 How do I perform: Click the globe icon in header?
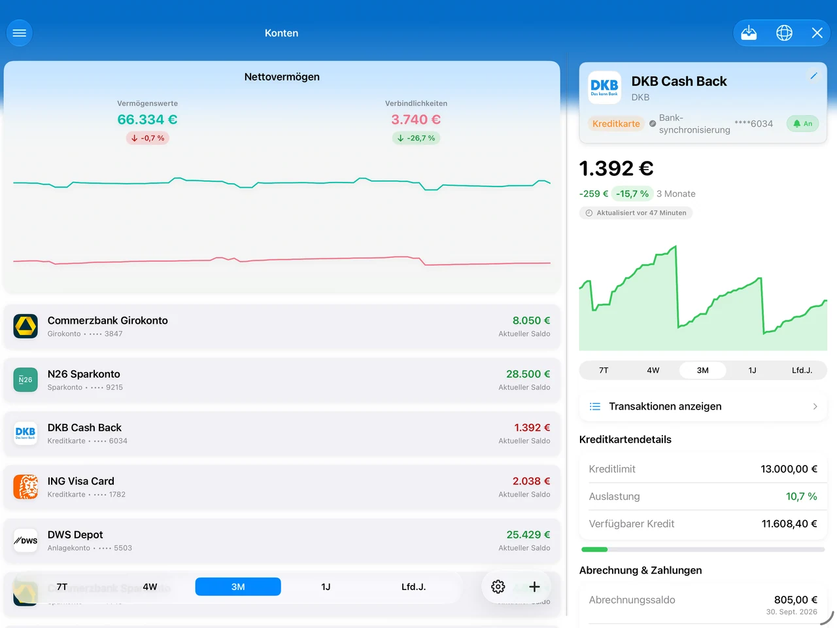(x=784, y=33)
